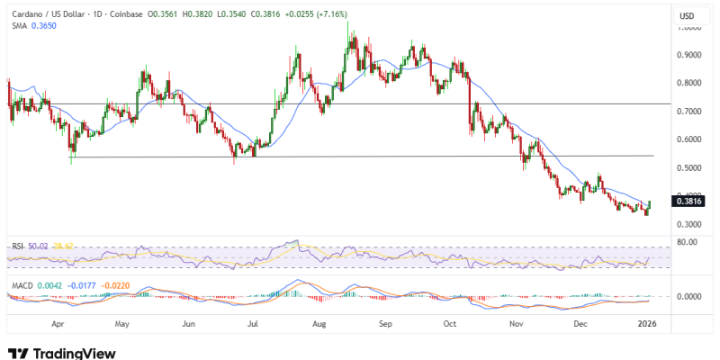Open the USD currency selector
The width and height of the screenshot is (720, 360).
click(687, 16)
